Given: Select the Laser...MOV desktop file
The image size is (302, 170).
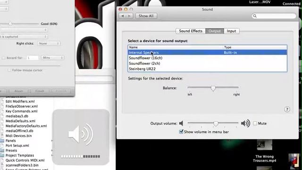Looking at the screenshot, I should (260, 2).
